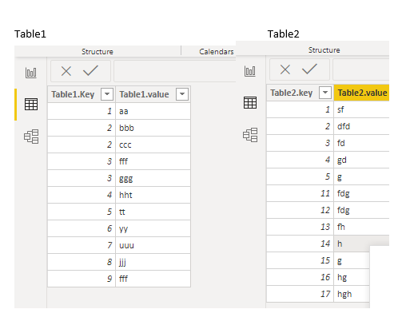Open Table1.Key column filter dropdown
This screenshot has width=406, height=317.
click(x=107, y=94)
